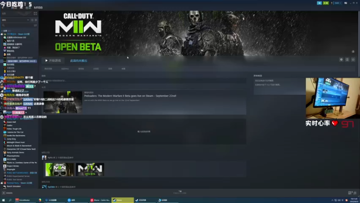Image resolution: width=360 pixels, height=203 pixels.
Task: Open DyDMA's user name link in activity
Action: coord(51,187)
